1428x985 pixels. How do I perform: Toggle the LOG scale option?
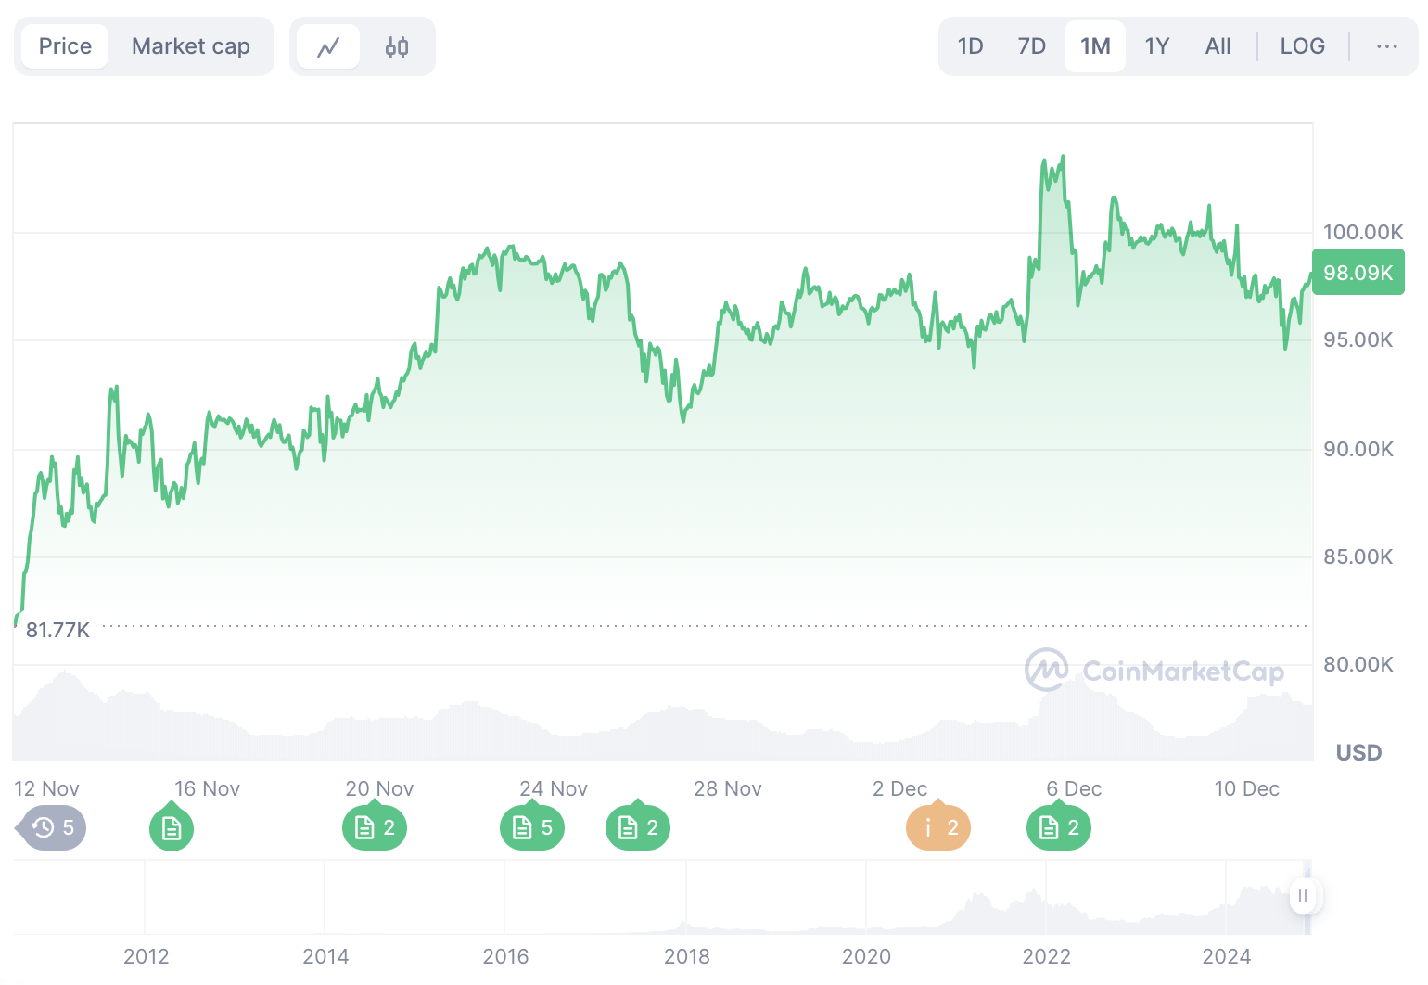(1302, 46)
